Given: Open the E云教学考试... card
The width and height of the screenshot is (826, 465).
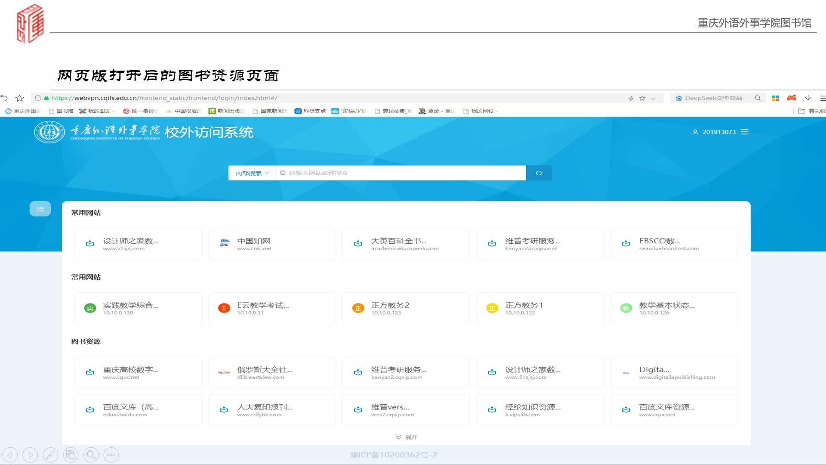Looking at the screenshot, I should click(272, 308).
